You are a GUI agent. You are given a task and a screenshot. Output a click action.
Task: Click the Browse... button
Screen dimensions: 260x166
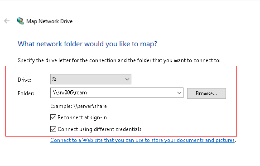click(x=207, y=93)
